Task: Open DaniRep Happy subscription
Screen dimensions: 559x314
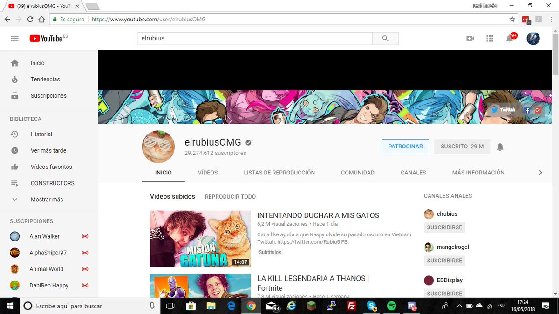Action: (49, 285)
